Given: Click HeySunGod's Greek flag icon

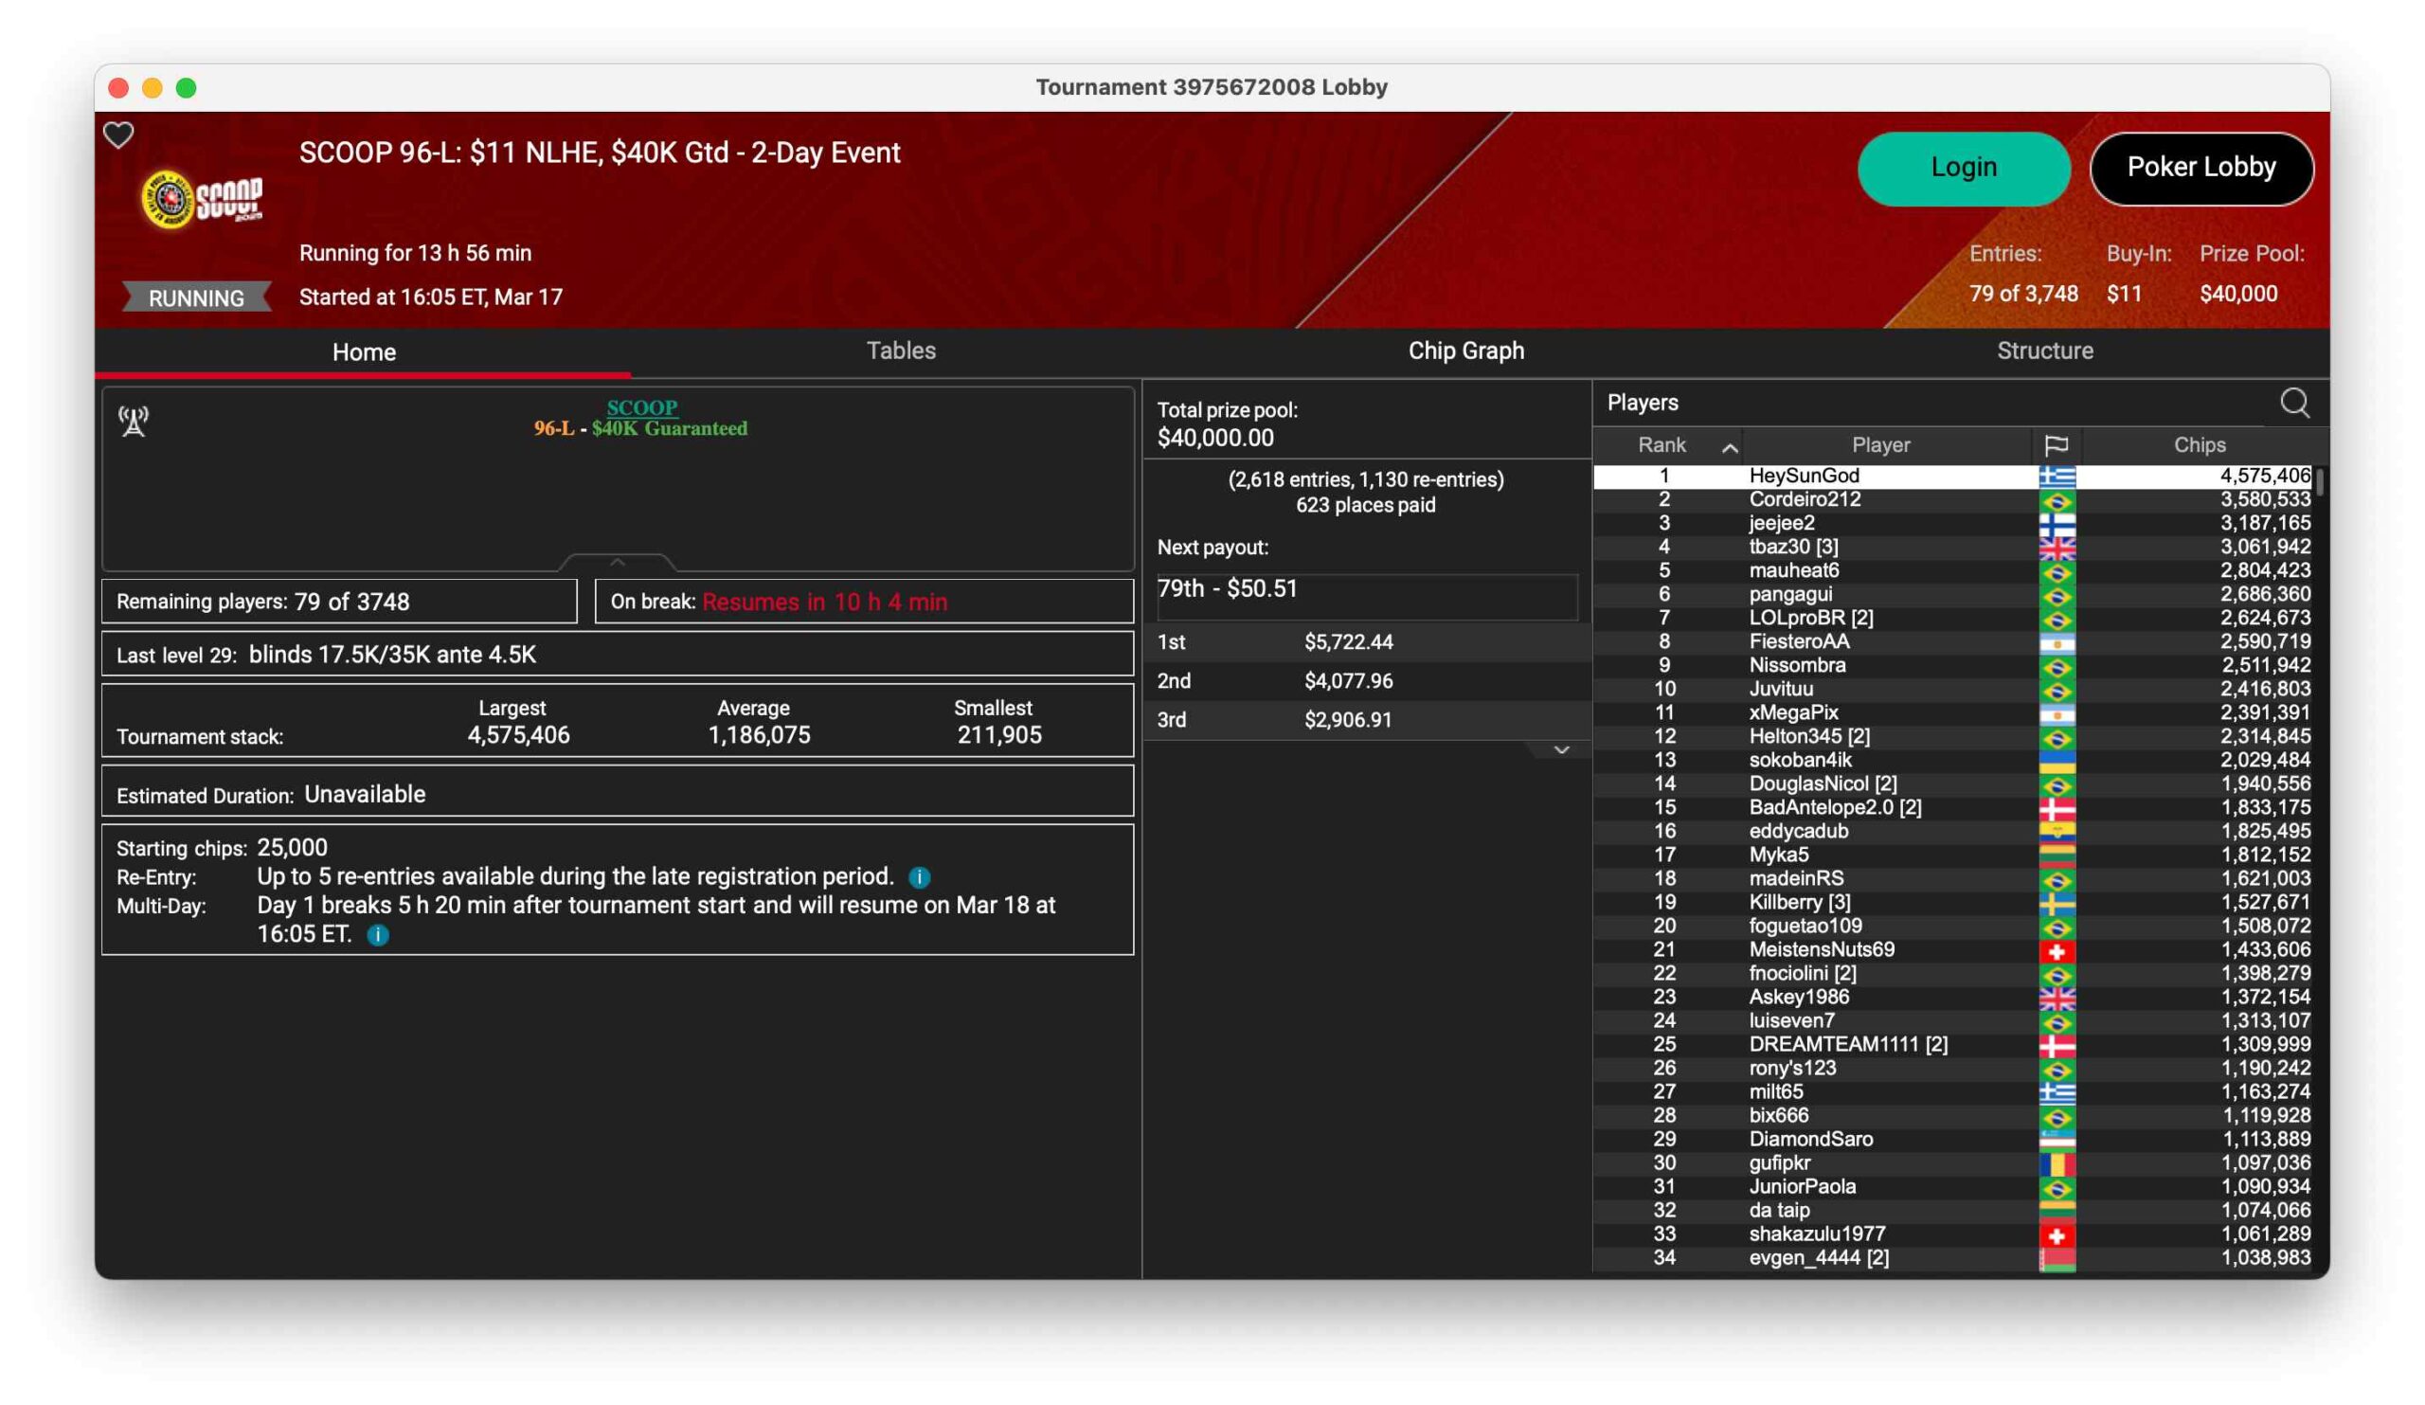Looking at the screenshot, I should pos(2057,477).
